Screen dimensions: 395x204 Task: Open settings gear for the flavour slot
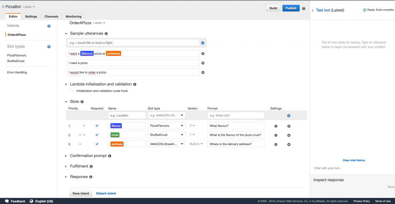[276, 126]
